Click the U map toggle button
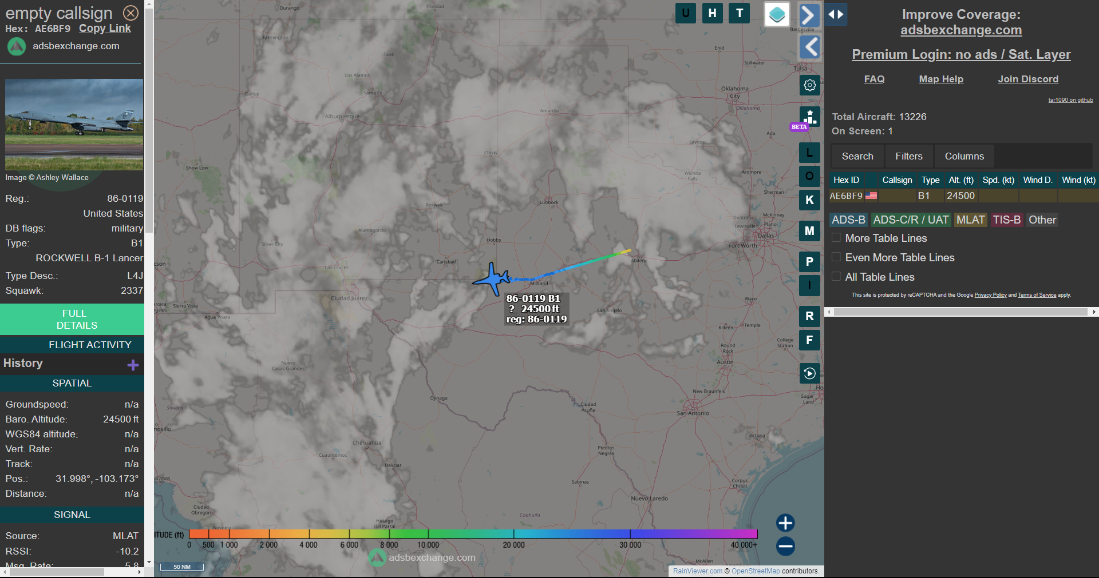 [686, 13]
